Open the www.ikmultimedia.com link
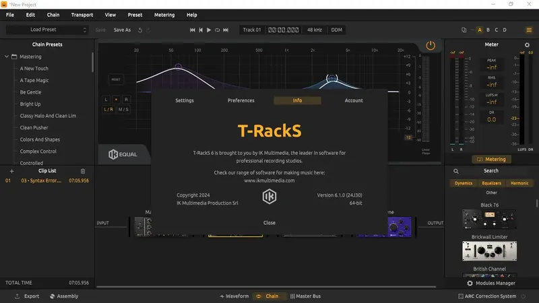 tap(269, 180)
